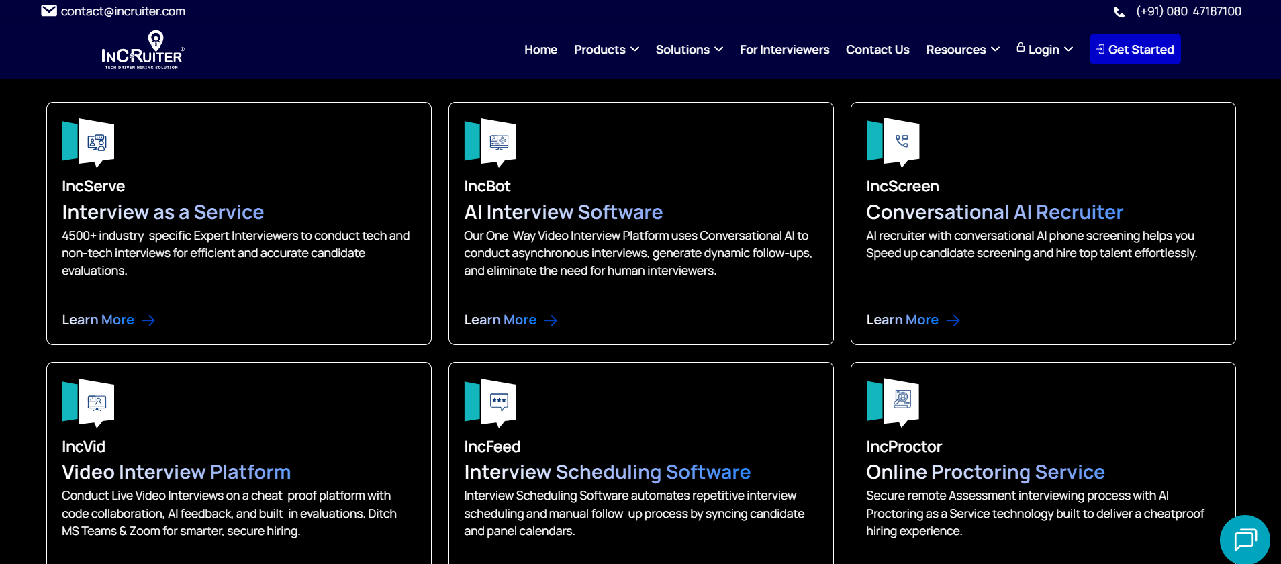1281x564 pixels.
Task: Click the lock icon beside Login
Action: (1021, 47)
